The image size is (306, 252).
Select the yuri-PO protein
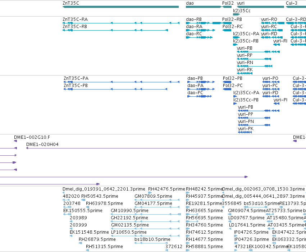click(x=271, y=82)
